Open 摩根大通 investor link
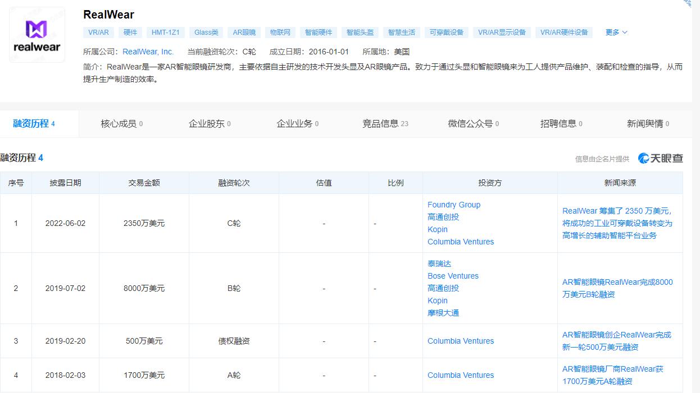The height and width of the screenshot is (393, 700). (443, 313)
